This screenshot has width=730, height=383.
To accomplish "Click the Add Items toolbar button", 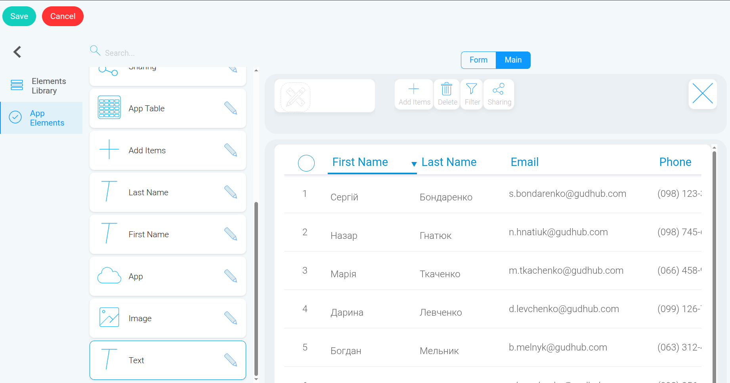I will pos(414,94).
